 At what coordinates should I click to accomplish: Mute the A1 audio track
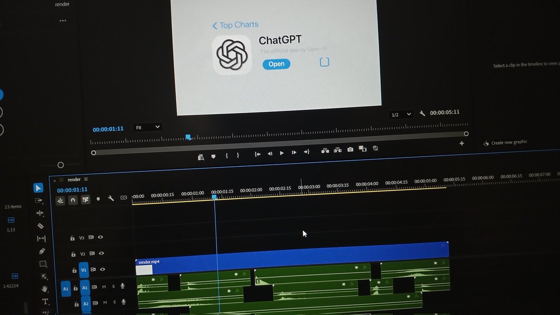tap(104, 287)
